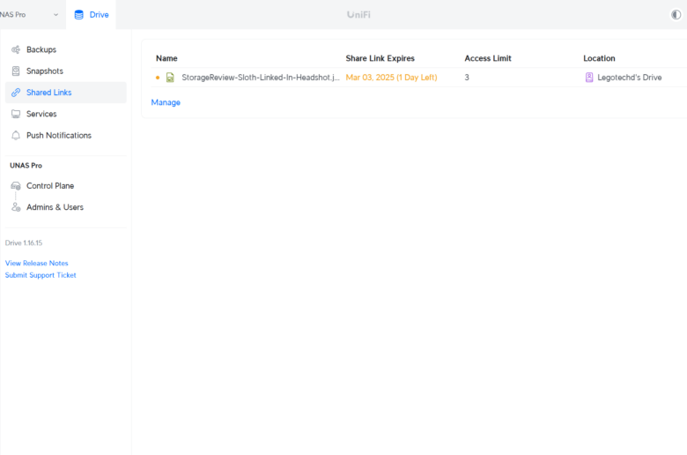
Task: Click the Push Notifications bell icon
Action: [16, 136]
